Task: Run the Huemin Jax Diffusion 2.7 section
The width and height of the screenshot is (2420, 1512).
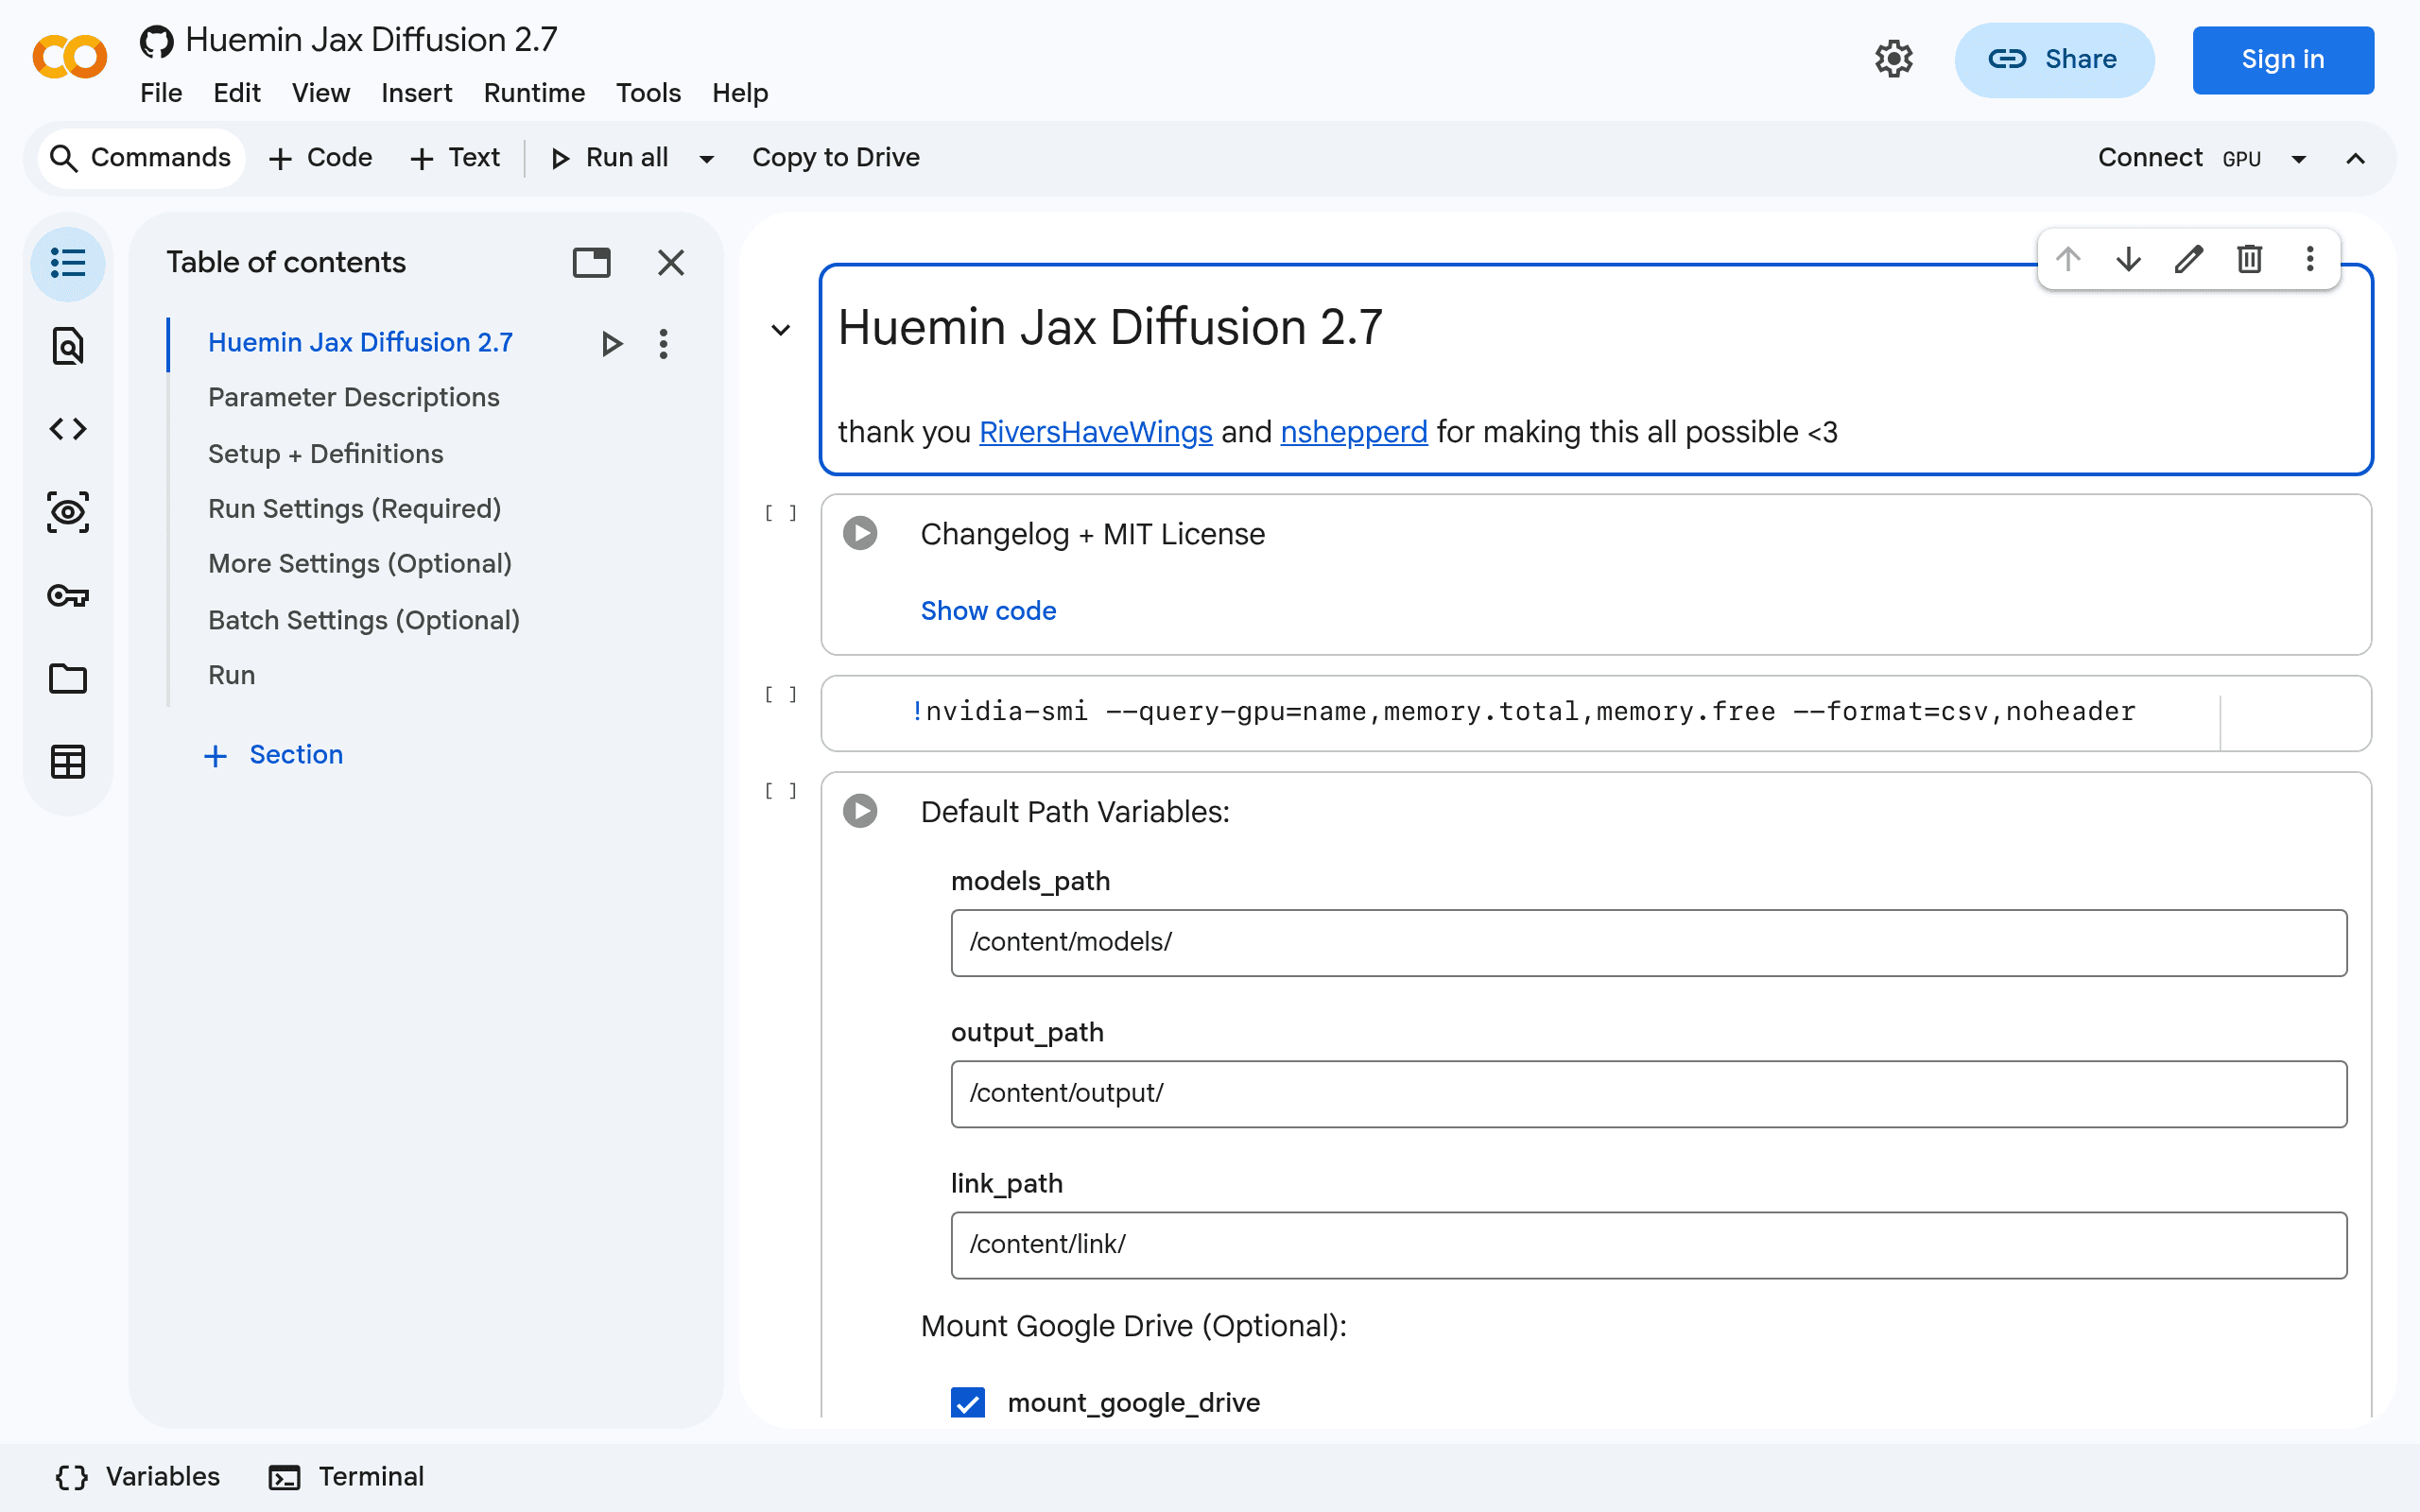Action: [612, 344]
